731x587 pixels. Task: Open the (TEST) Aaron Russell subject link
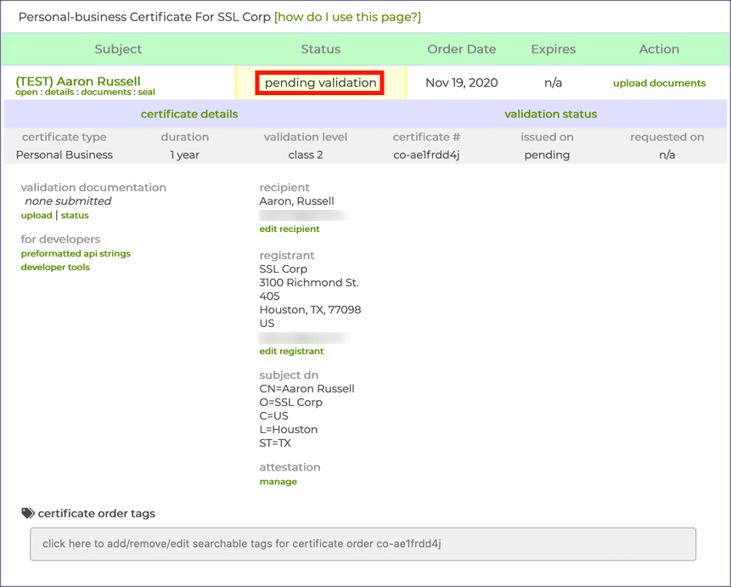78,81
